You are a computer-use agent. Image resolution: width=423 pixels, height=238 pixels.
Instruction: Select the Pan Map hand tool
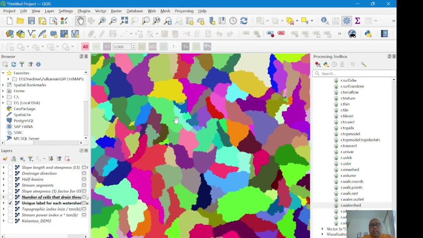tap(80, 21)
